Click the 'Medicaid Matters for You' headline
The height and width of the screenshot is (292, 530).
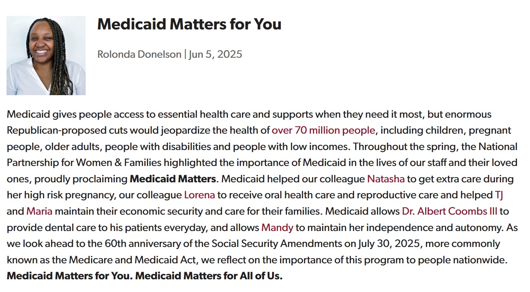click(x=189, y=24)
